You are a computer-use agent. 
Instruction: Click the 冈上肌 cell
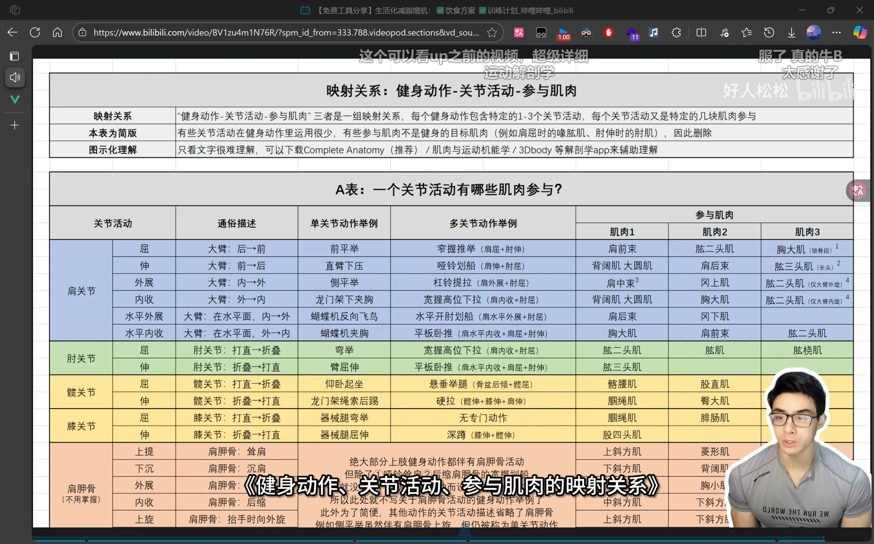coord(714,282)
